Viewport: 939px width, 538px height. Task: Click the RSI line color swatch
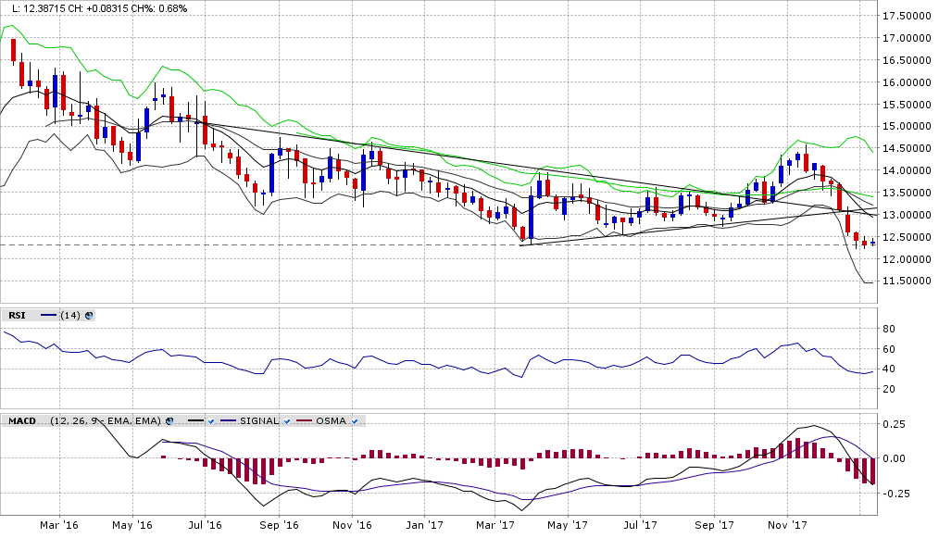pyautogui.click(x=48, y=315)
